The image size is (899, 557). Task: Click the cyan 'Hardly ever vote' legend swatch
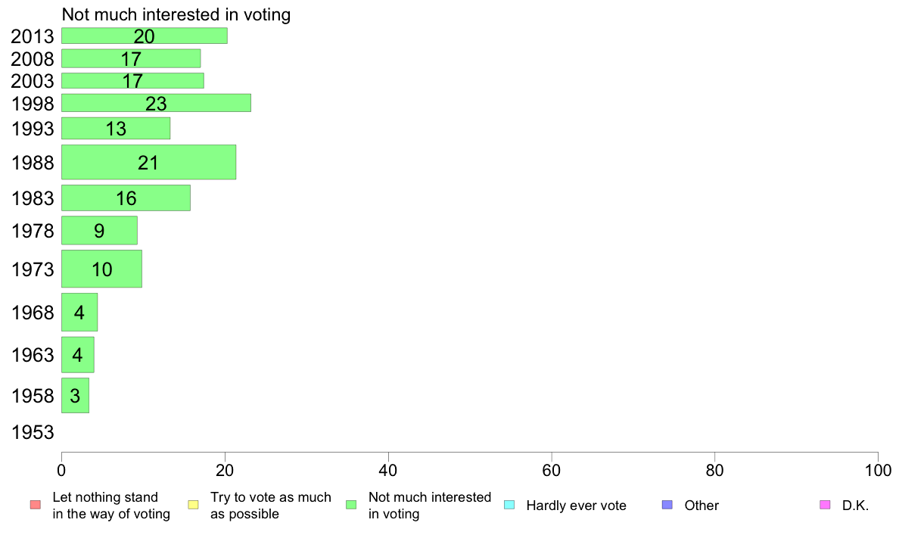click(x=509, y=506)
